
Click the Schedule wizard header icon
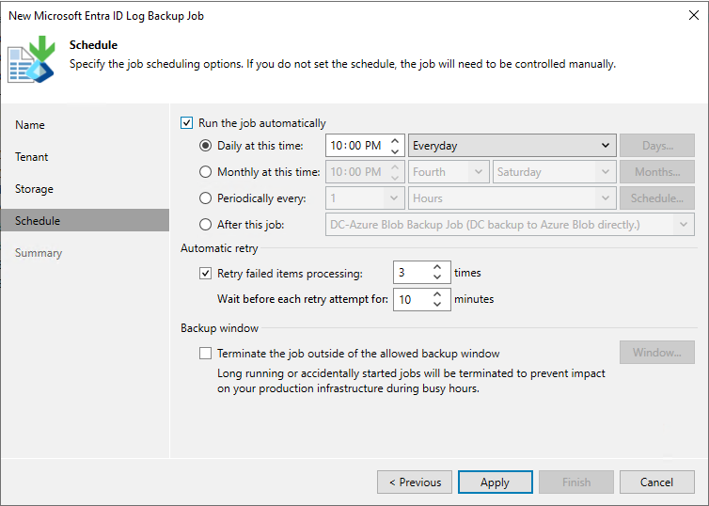[x=31, y=58]
